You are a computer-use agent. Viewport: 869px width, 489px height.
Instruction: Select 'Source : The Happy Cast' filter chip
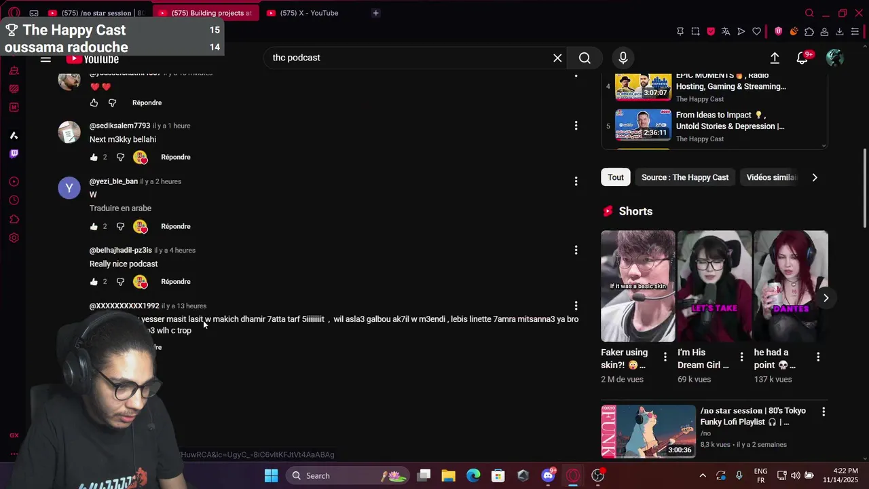685,177
